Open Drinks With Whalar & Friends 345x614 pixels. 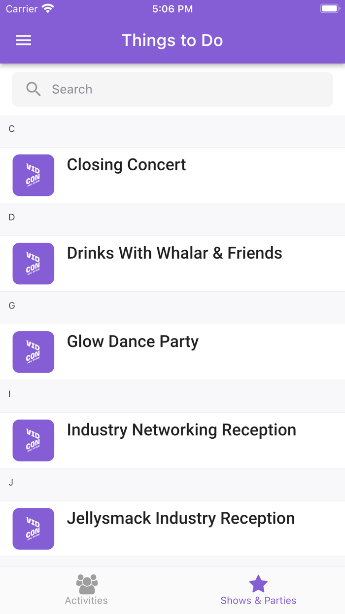[174, 253]
